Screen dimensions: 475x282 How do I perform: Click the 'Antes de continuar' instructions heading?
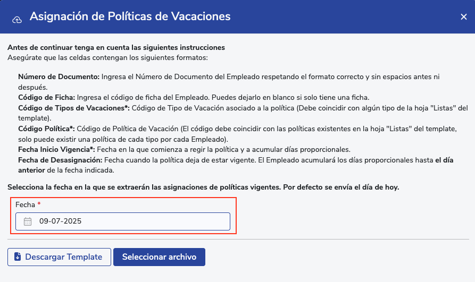[x=116, y=47]
